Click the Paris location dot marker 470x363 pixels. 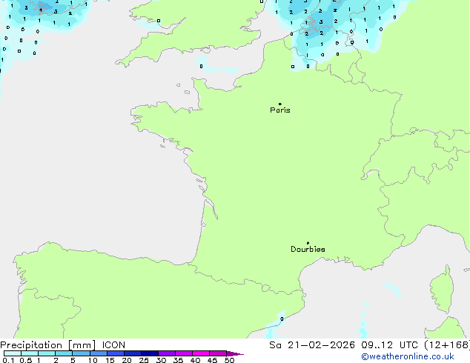280,104
